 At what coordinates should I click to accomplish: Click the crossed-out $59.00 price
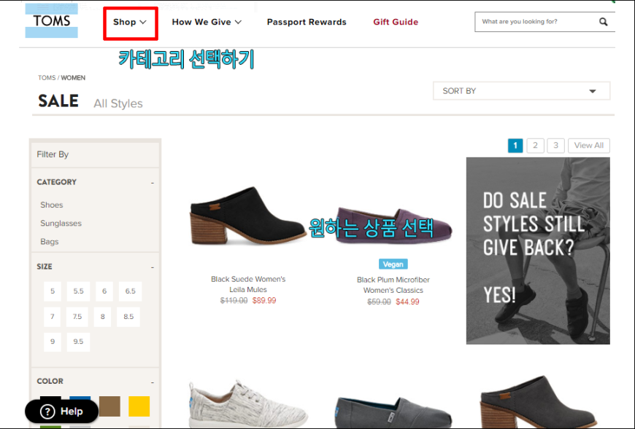(379, 302)
